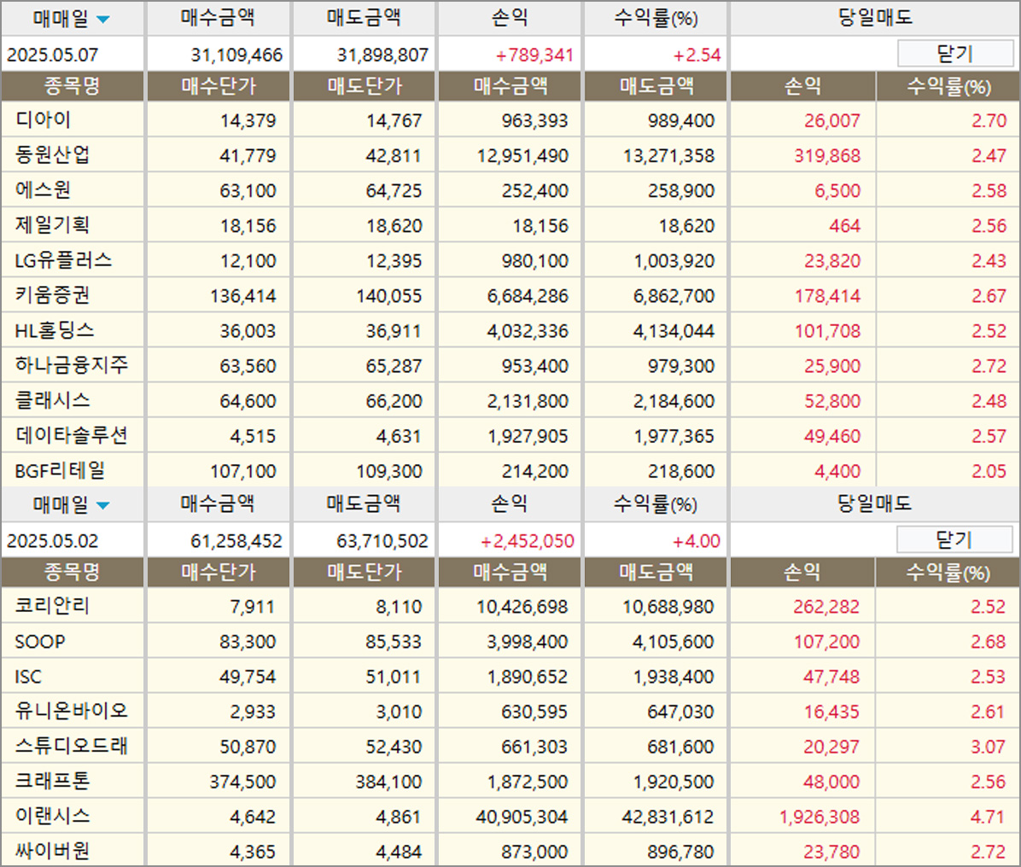Close the 2025.05.02 daily sell details
This screenshot has width=1021, height=867.
point(954,539)
